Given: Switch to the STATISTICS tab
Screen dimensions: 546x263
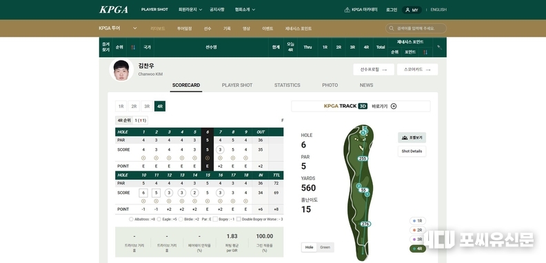Looking at the screenshot, I should (x=287, y=85).
